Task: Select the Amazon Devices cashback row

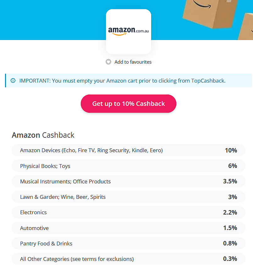Action: coord(129,150)
